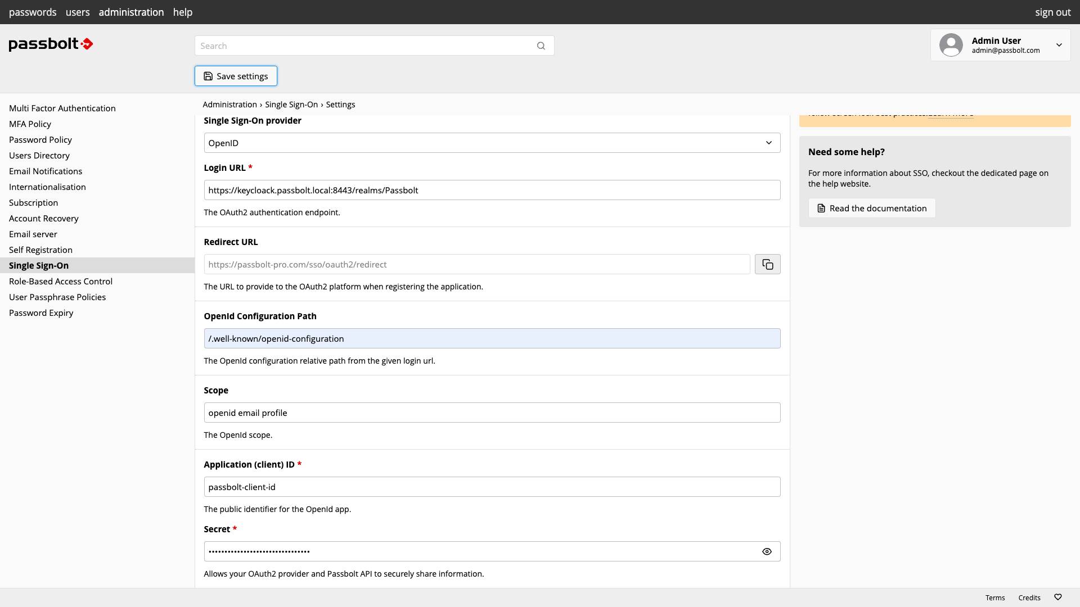The width and height of the screenshot is (1080, 607).
Task: Open the Single Sign-On provider dropdown
Action: [492, 143]
